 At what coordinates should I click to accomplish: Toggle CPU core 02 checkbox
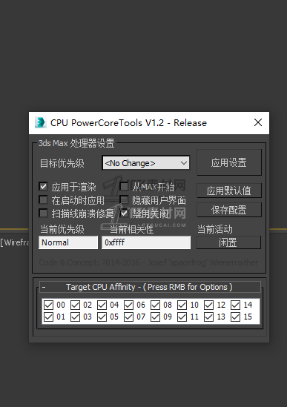(x=76, y=305)
